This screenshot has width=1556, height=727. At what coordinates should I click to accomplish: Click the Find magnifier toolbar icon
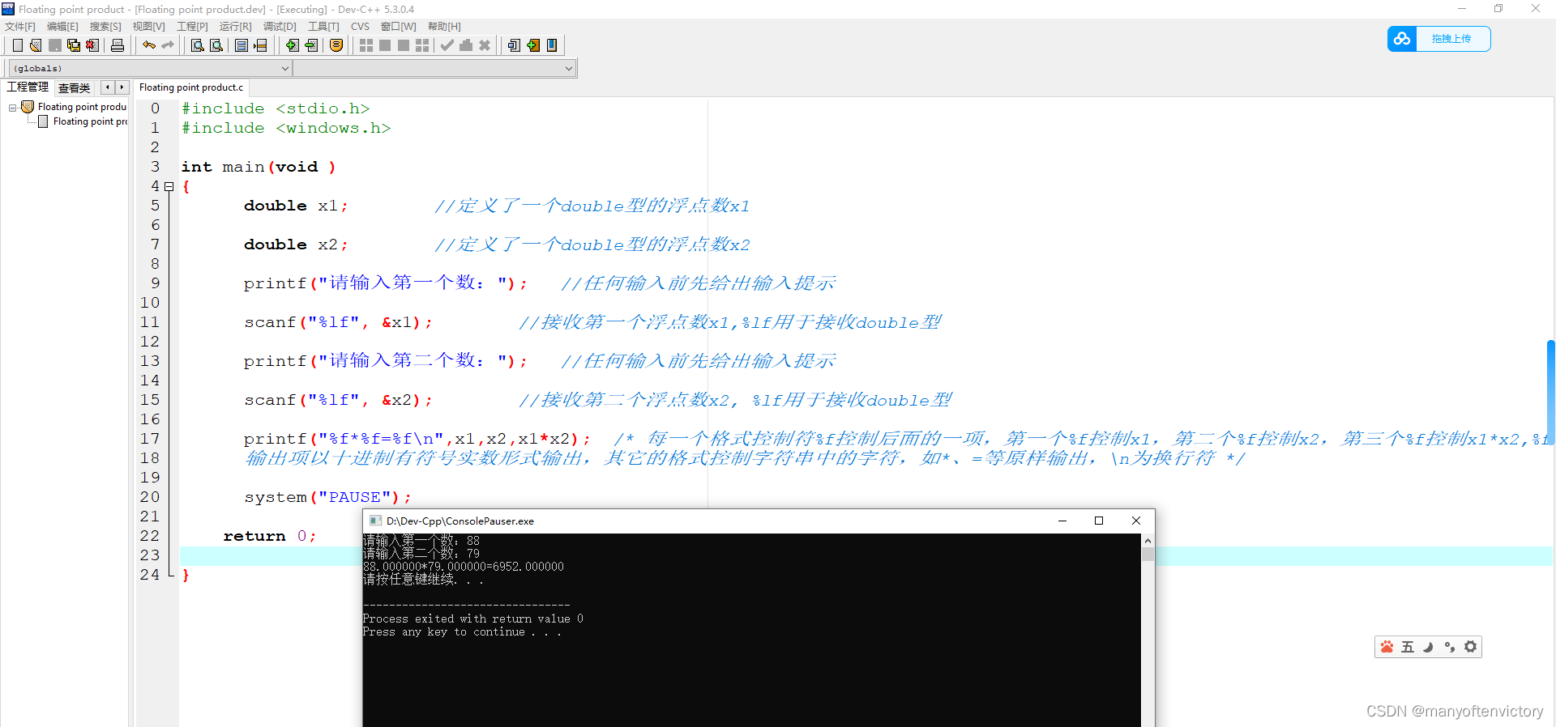pyautogui.click(x=197, y=45)
